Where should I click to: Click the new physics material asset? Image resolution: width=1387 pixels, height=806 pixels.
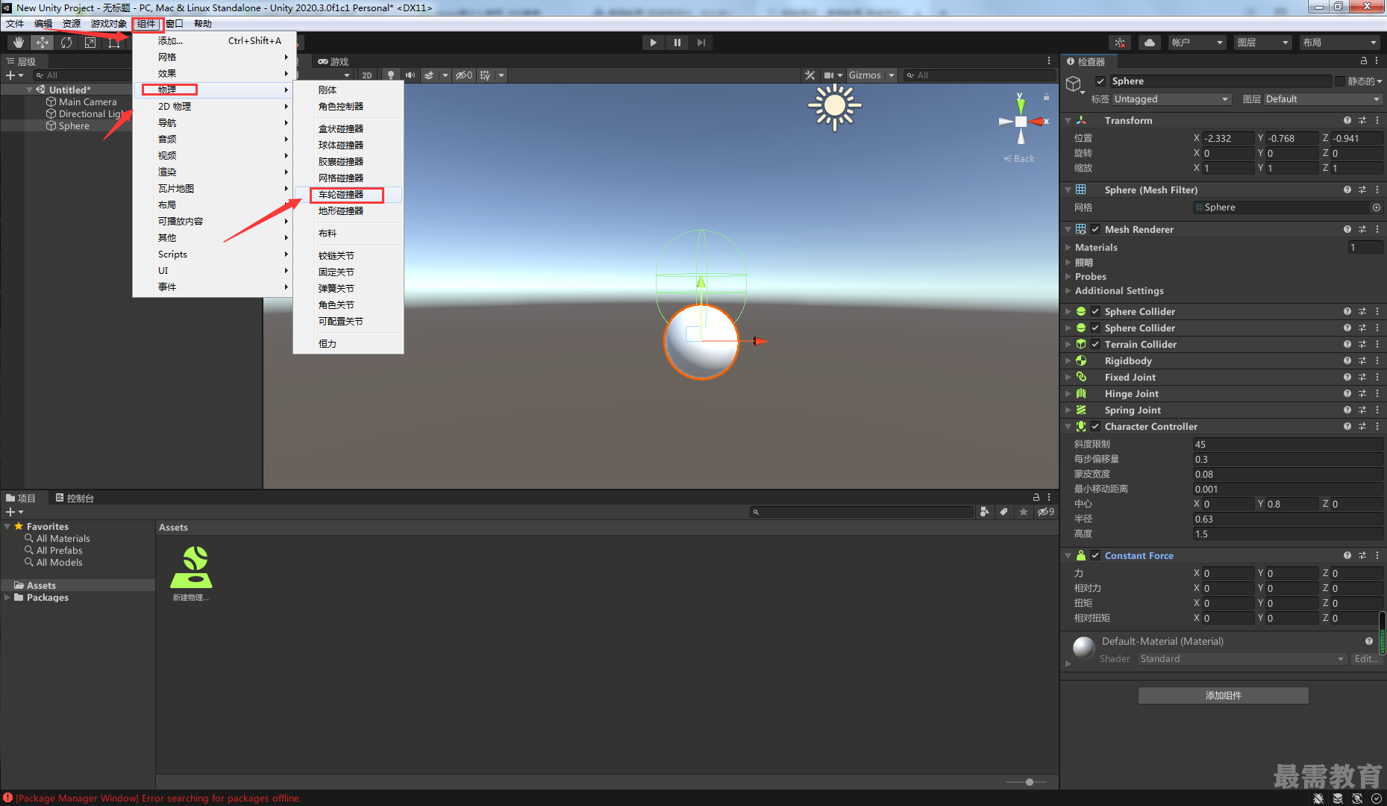point(192,573)
